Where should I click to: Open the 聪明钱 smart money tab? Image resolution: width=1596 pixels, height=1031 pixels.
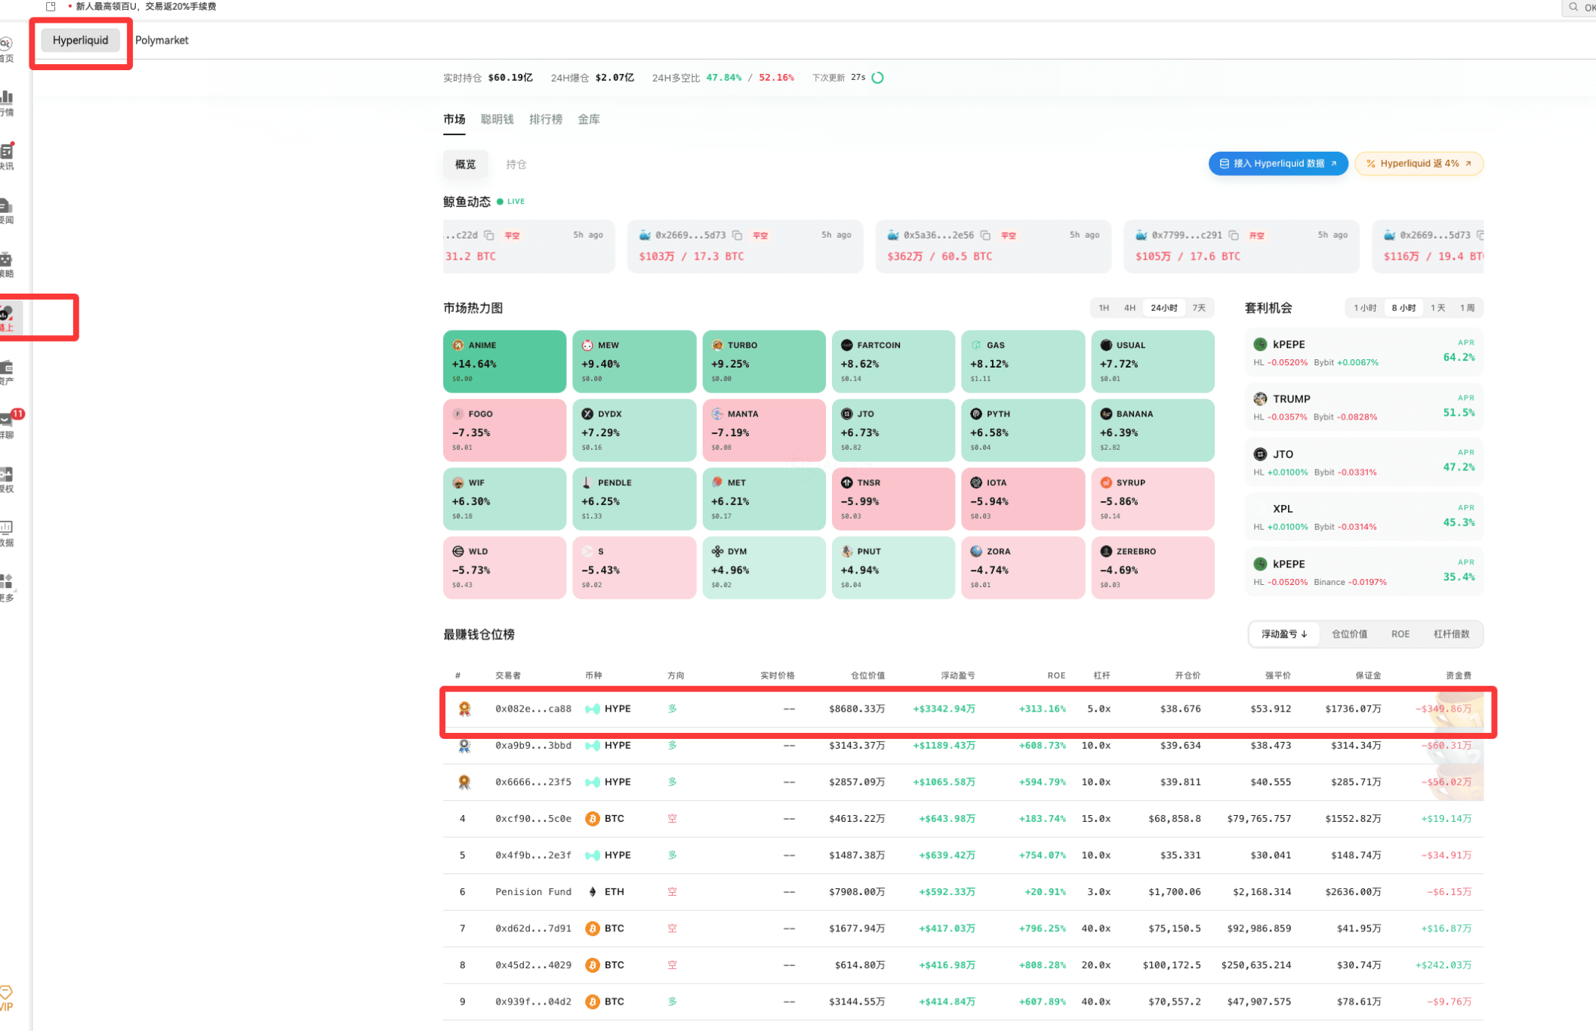point(497,119)
